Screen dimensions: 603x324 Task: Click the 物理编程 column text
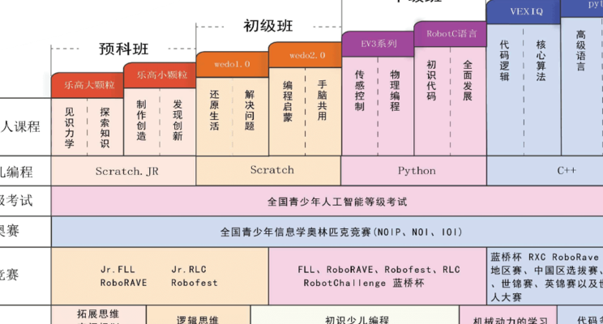(x=395, y=91)
